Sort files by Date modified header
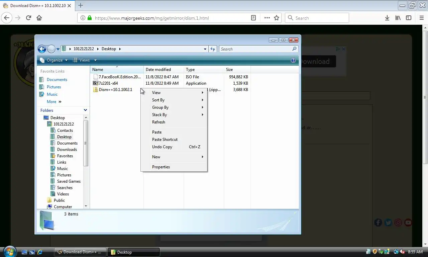 pyautogui.click(x=164, y=70)
